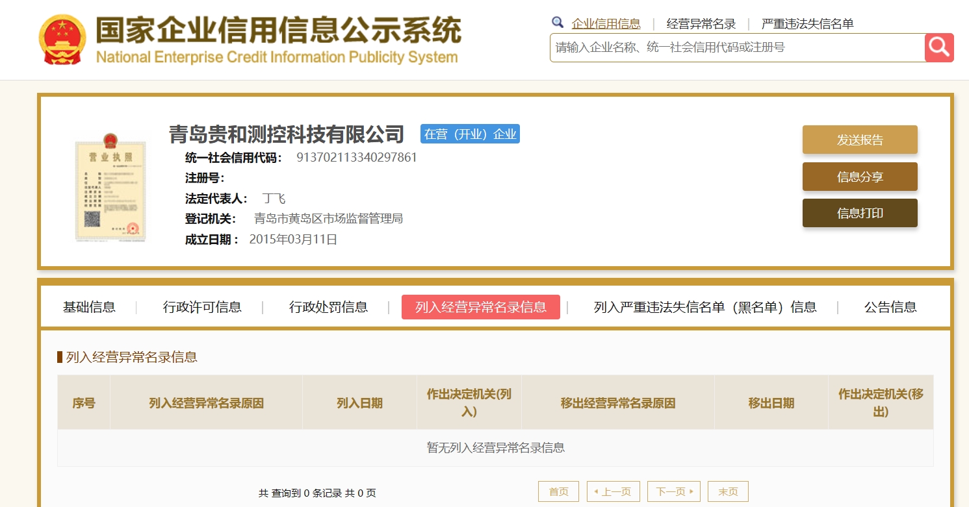The width and height of the screenshot is (969, 507).
Task: Go to first page with 首页
Action: [558, 491]
